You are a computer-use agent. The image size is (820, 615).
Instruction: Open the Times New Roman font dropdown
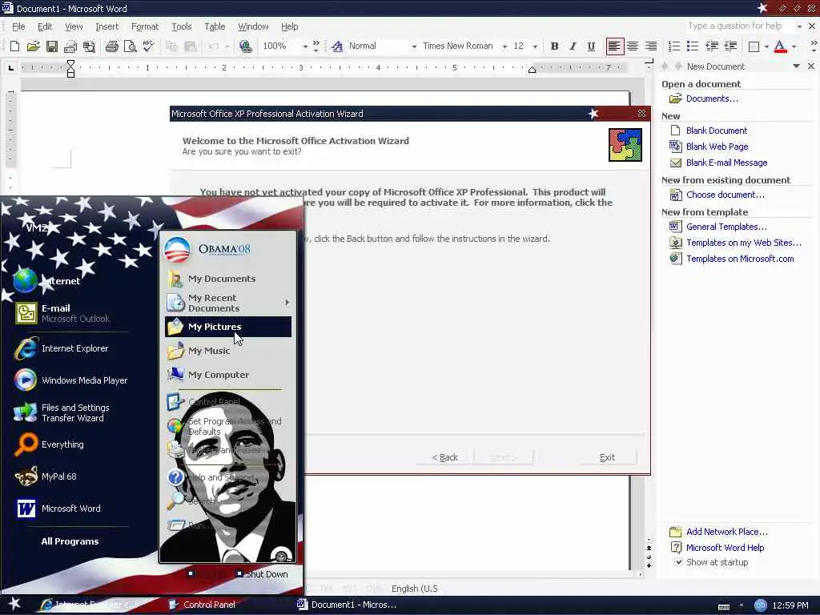point(504,46)
